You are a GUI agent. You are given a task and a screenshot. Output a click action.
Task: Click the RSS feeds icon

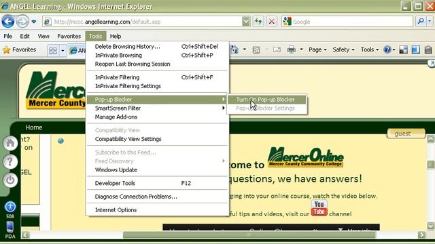click(x=256, y=49)
